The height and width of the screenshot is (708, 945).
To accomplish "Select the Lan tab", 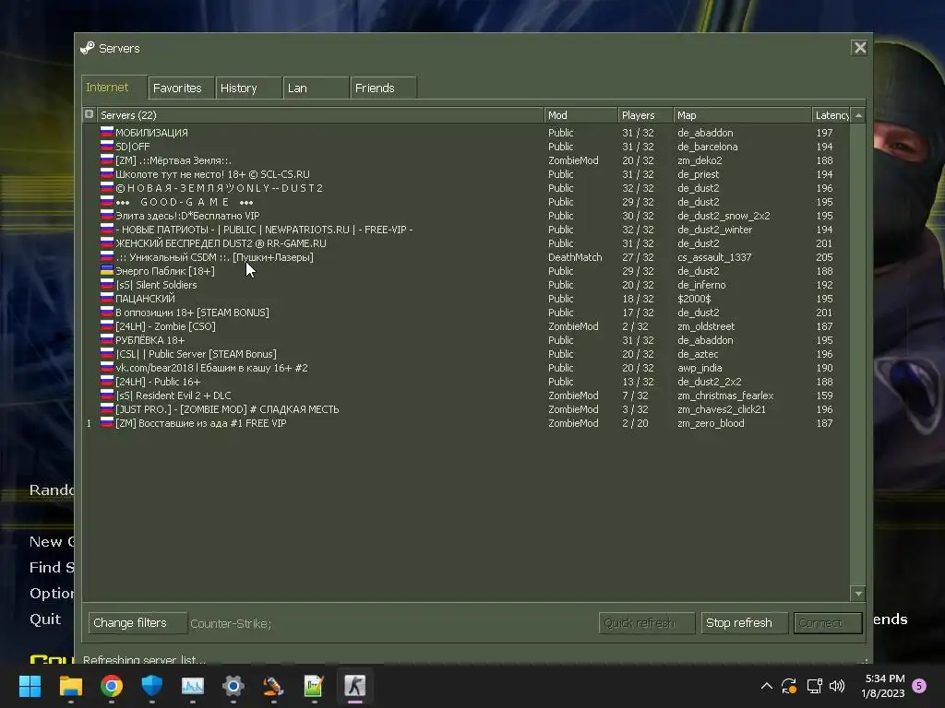I will pyautogui.click(x=317, y=88).
